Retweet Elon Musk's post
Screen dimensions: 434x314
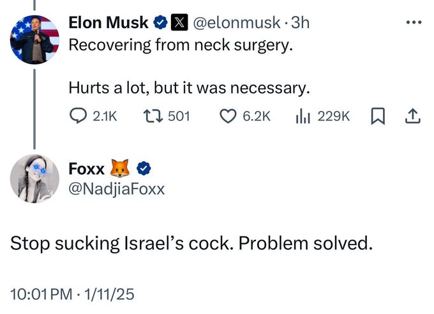pyautogui.click(x=153, y=116)
